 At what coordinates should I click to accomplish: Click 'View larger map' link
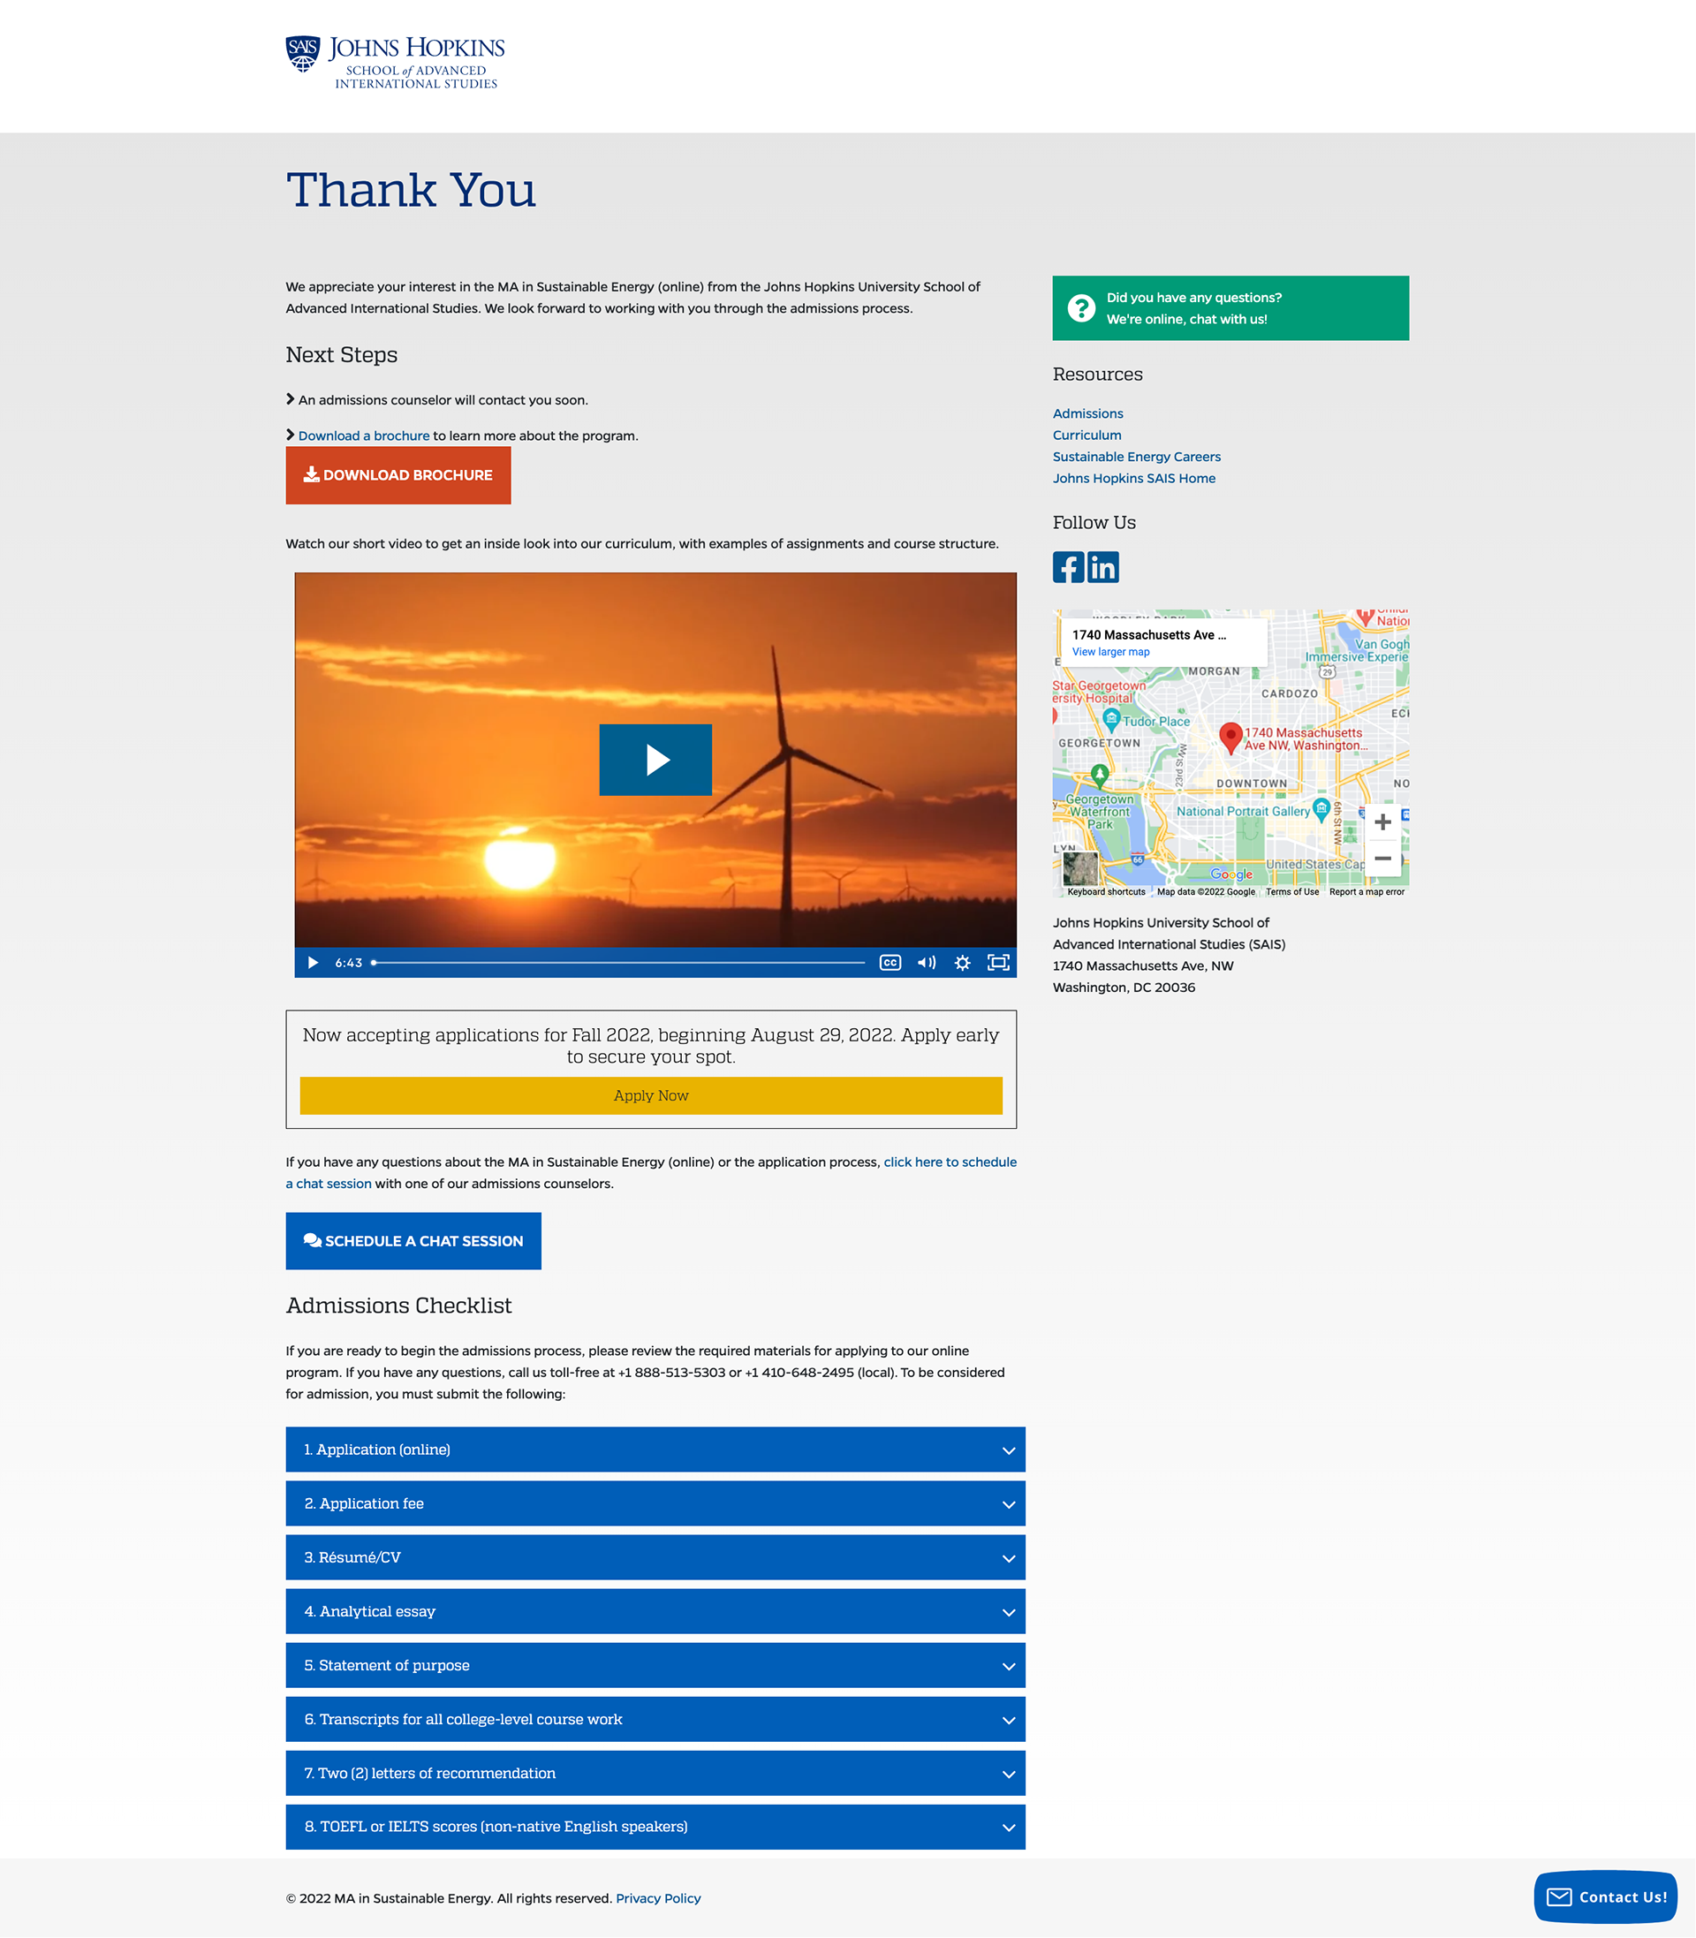[x=1110, y=652]
